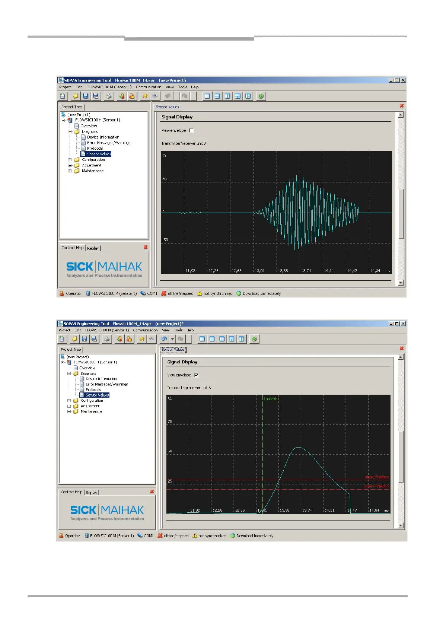Expand Configuration folder in lower project tree

69,401
